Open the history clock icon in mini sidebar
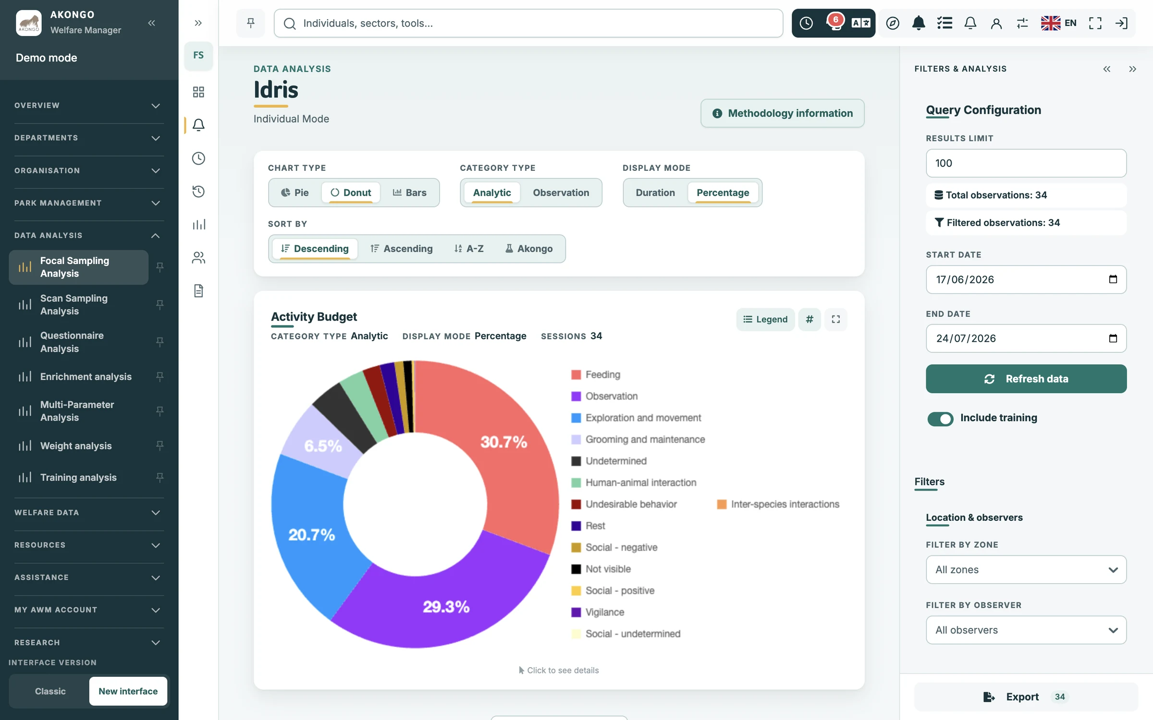1153x720 pixels. coord(198,192)
